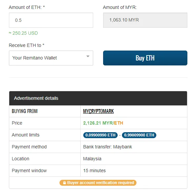Click the 2,126.21 MYR/ETH price value
This screenshot has height=193, width=192.
(103, 123)
